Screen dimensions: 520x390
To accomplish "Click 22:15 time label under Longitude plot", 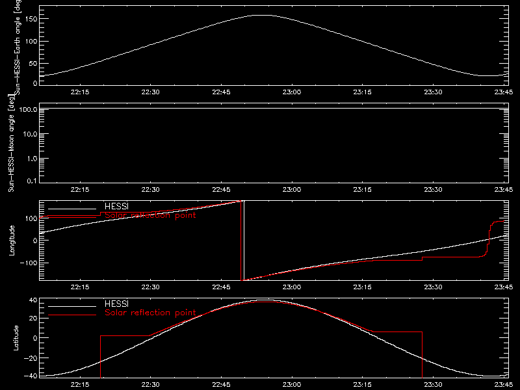I will point(80,287).
